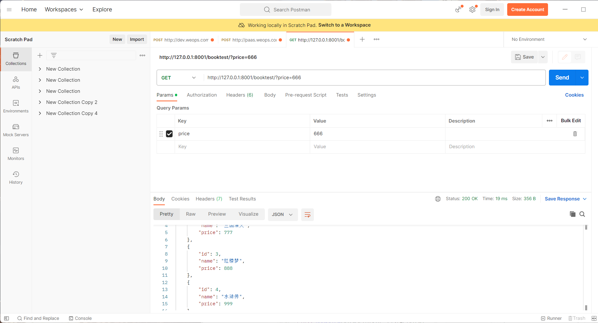The image size is (598, 323).
Task: Click the edit pencil icon
Action: pos(565,57)
